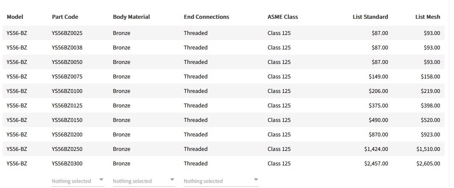Screen dimensions: 454x188
Task: Click the $490.00 list standard price
Action: pyautogui.click(x=378, y=120)
